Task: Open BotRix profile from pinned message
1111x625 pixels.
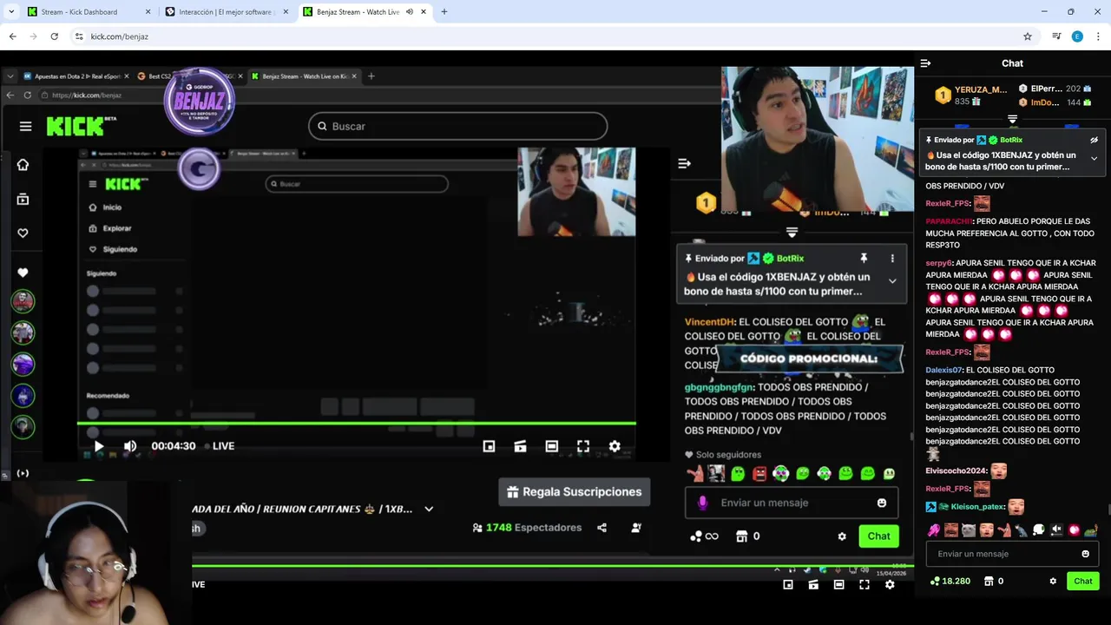Action: click(1010, 140)
